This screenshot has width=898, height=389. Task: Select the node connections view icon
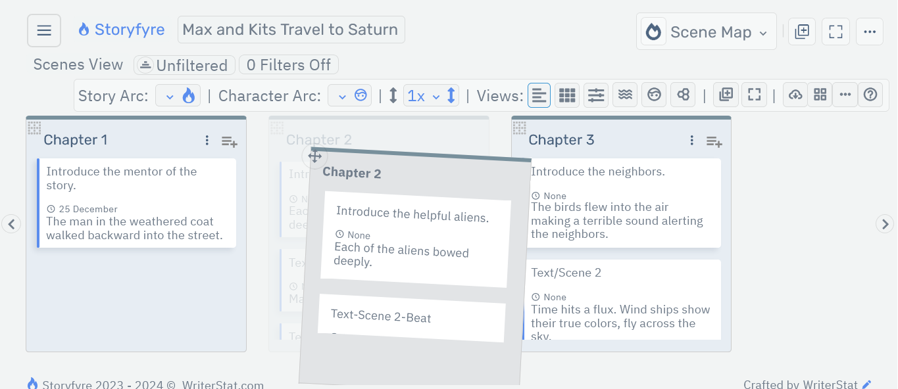click(683, 95)
